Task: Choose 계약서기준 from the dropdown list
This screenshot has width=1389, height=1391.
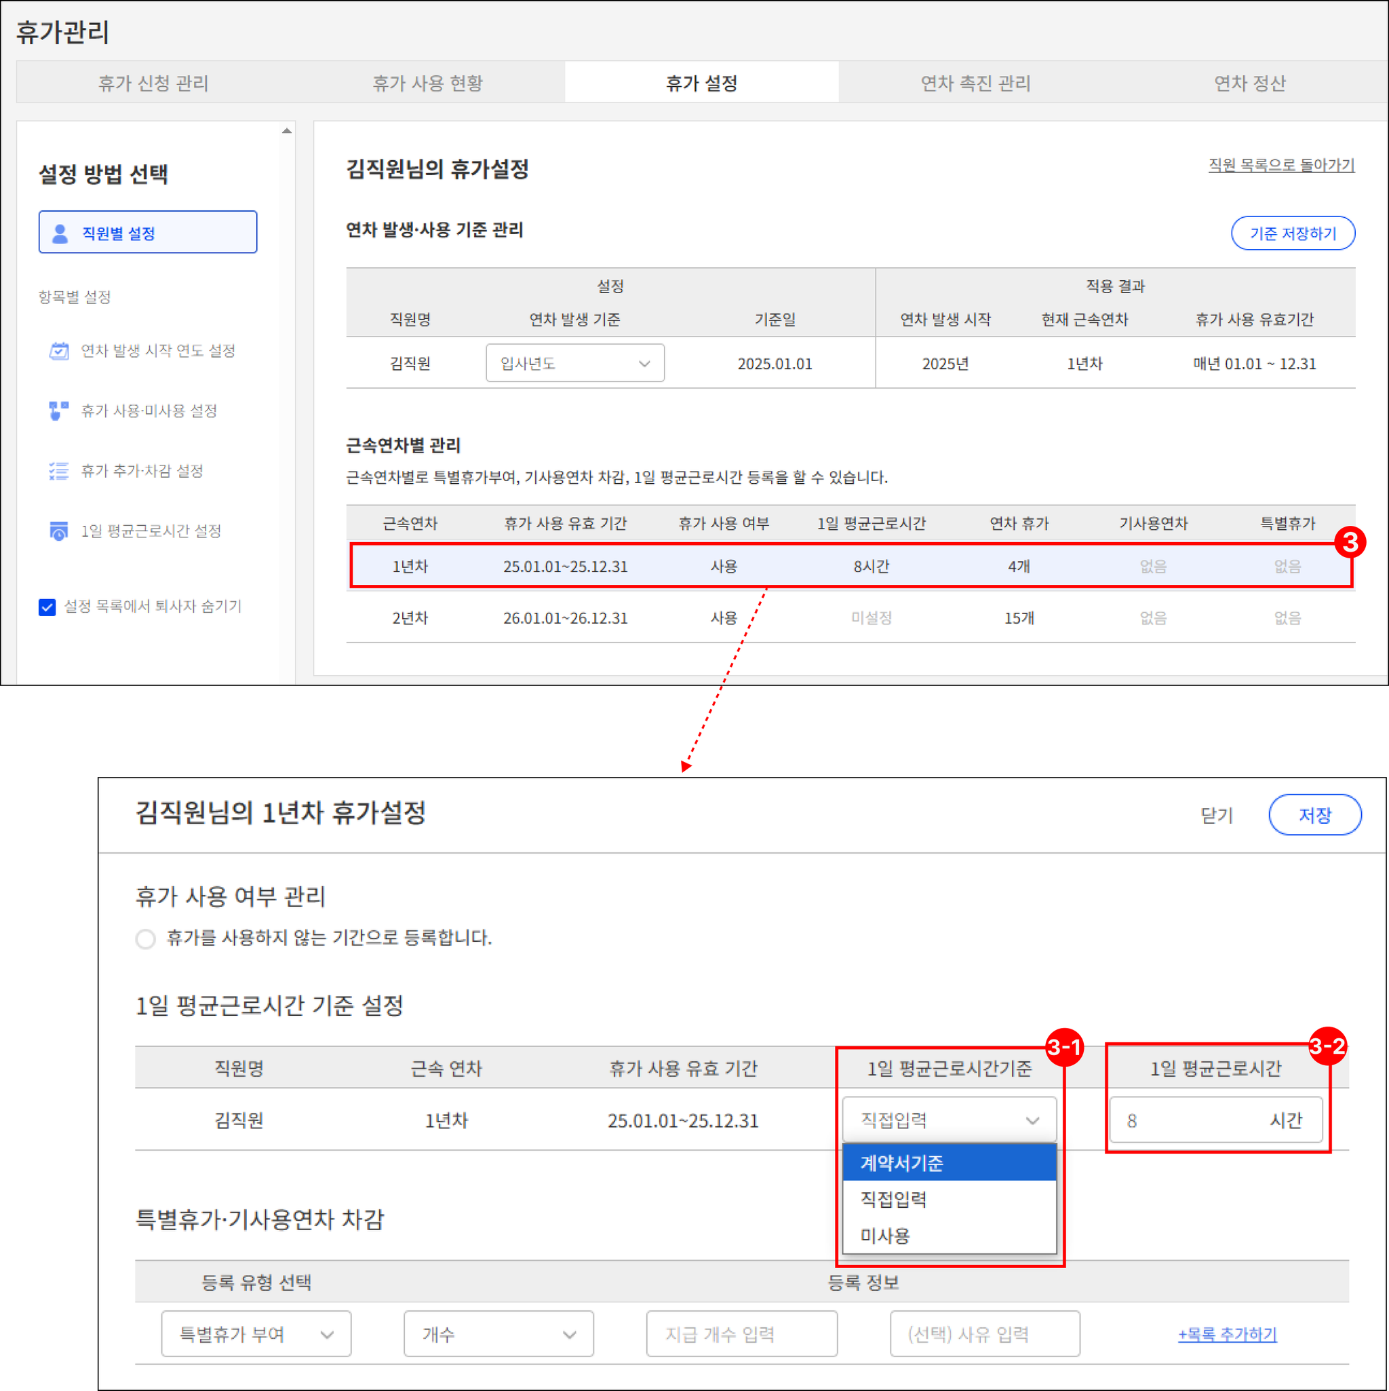Action: click(950, 1162)
